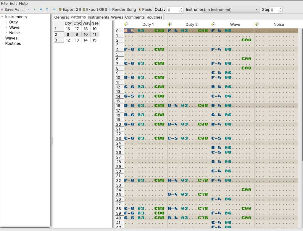Increase the Octave spinner value
303x231 pixels.
tap(181, 8)
